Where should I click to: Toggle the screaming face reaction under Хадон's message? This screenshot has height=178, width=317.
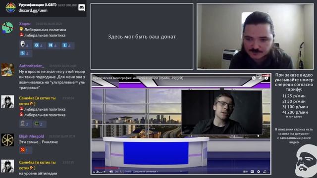(25, 44)
